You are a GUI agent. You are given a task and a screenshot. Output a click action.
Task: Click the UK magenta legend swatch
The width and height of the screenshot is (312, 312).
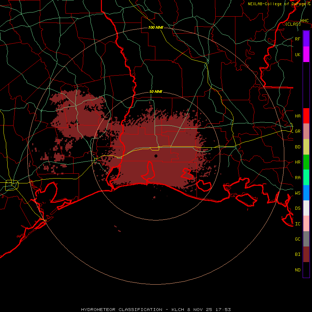(306, 54)
